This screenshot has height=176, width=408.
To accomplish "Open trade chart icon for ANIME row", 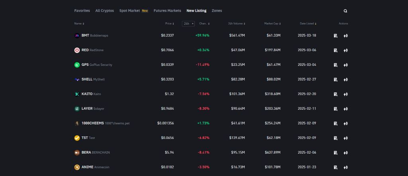I will tap(345, 167).
